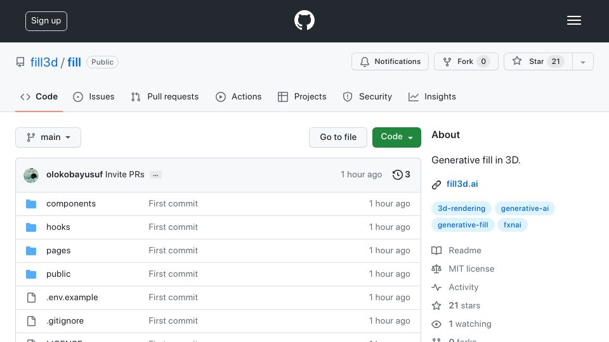Click the star icon beside 21 stars
The width and height of the screenshot is (609, 342).
(x=436, y=305)
